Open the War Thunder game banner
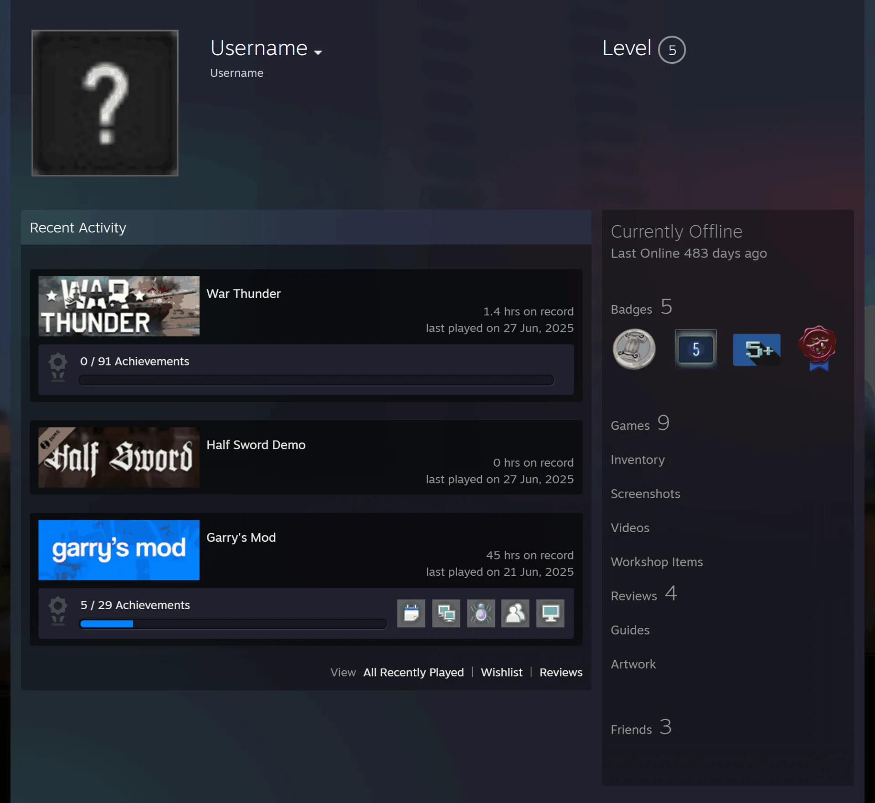Image resolution: width=875 pixels, height=803 pixels. (x=119, y=306)
